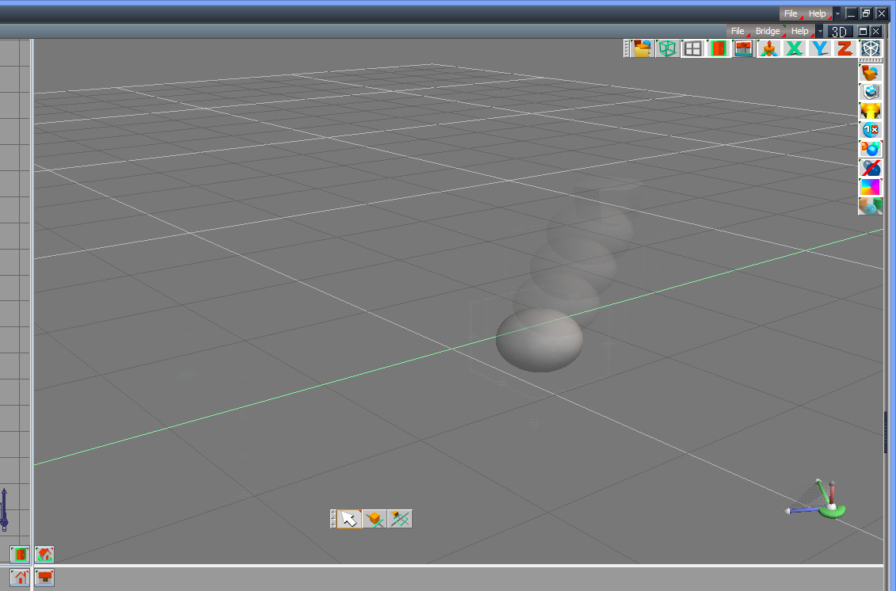The width and height of the screenshot is (896, 591).
Task: Minimize the outer application window
Action: pos(852,13)
